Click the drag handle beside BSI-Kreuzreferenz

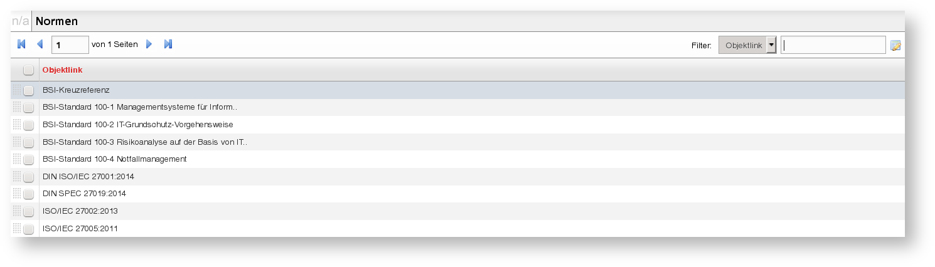pos(17,90)
